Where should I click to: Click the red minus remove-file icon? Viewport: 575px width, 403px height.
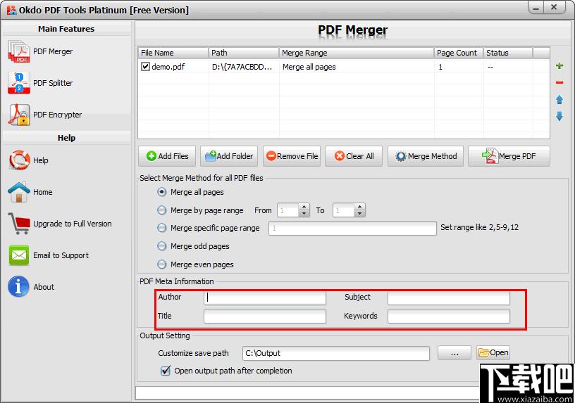[x=559, y=83]
